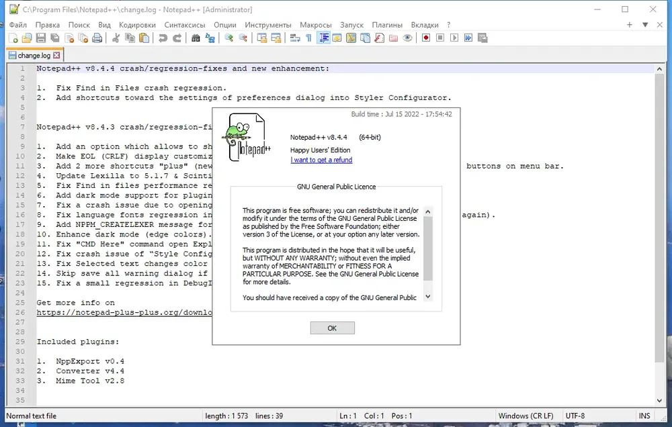Image resolution: width=672 pixels, height=427 pixels.
Task: Open the Плагины menu
Action: [387, 25]
